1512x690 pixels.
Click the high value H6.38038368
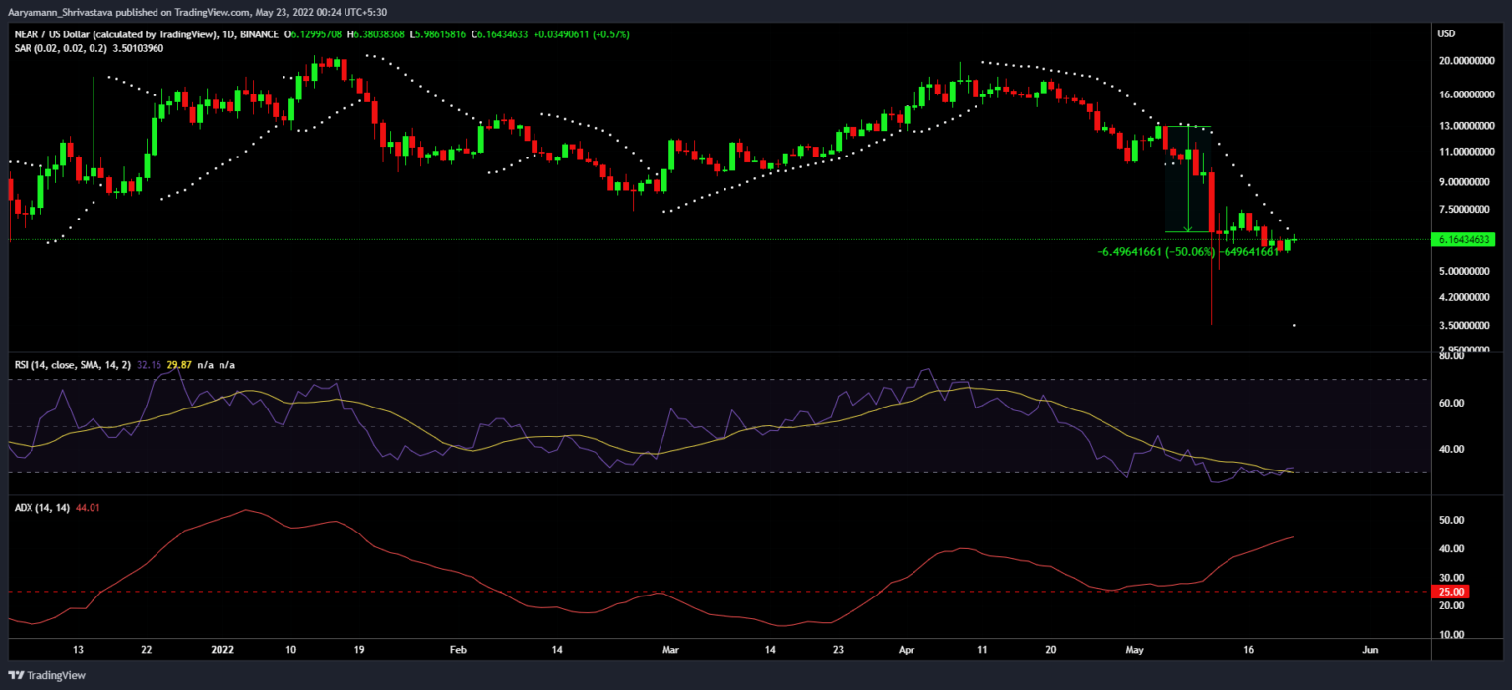(x=375, y=34)
